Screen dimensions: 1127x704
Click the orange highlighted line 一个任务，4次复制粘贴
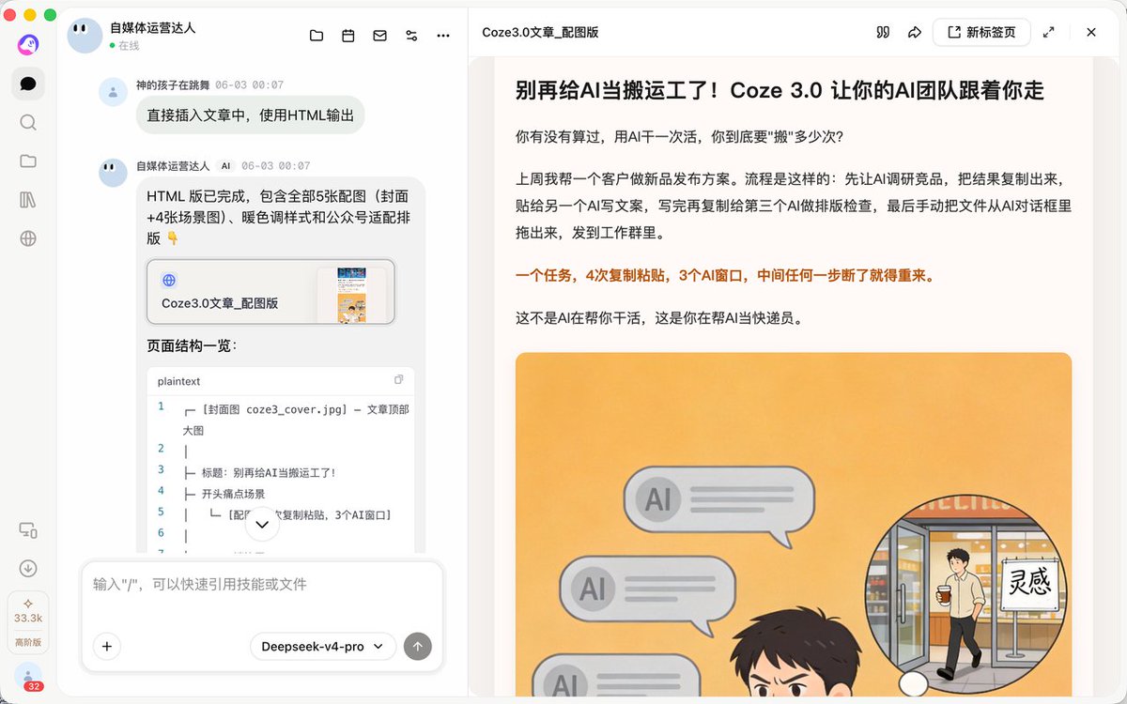pyautogui.click(x=725, y=276)
